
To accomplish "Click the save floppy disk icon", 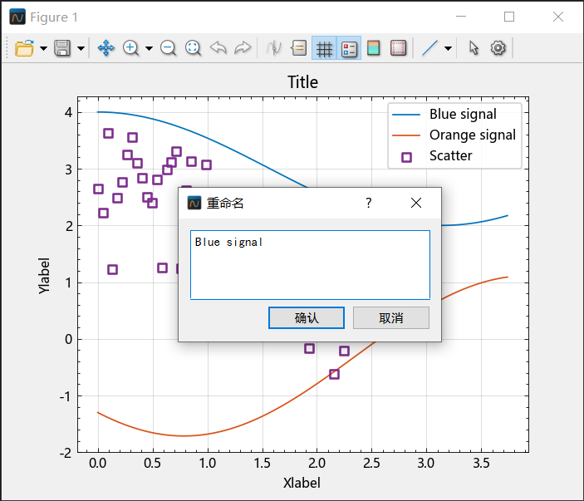I will (62, 48).
